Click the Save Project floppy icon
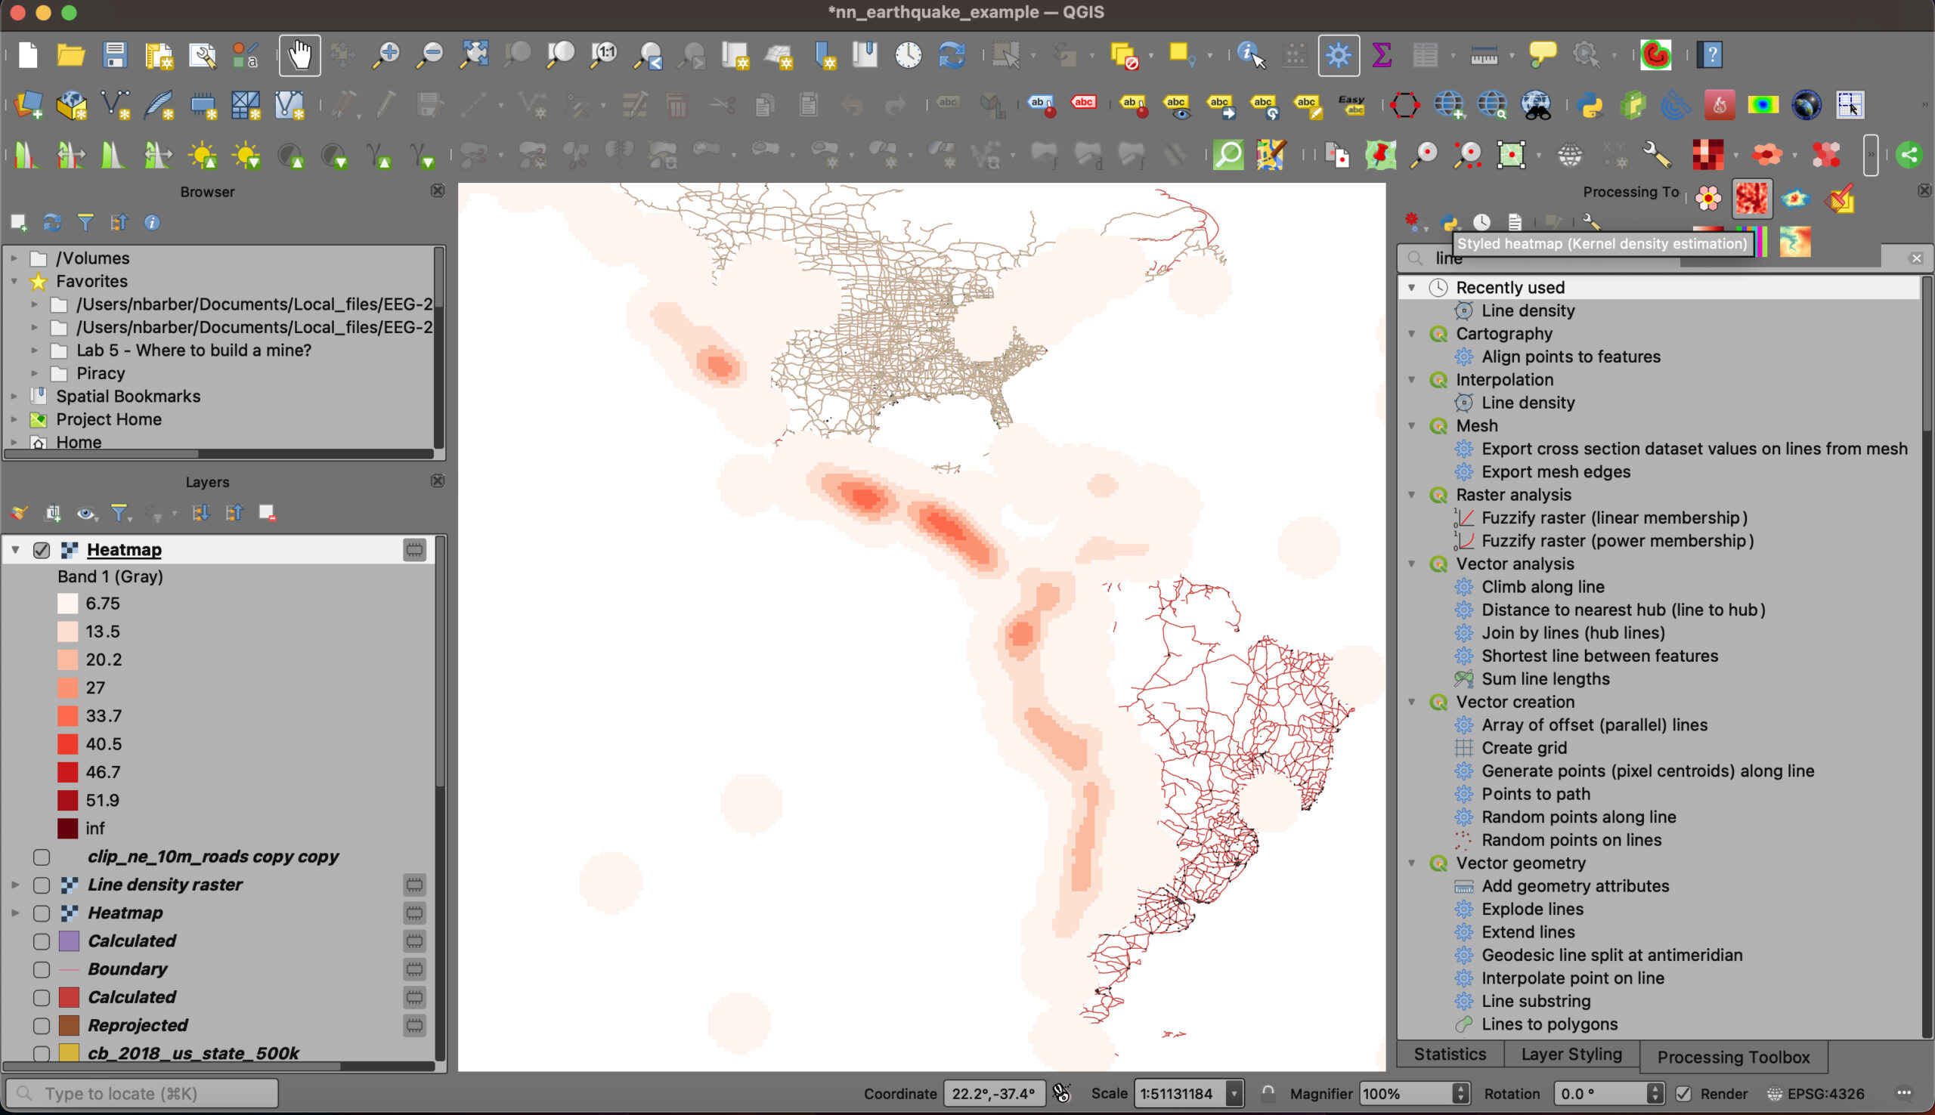The width and height of the screenshot is (1935, 1115). [x=115, y=55]
